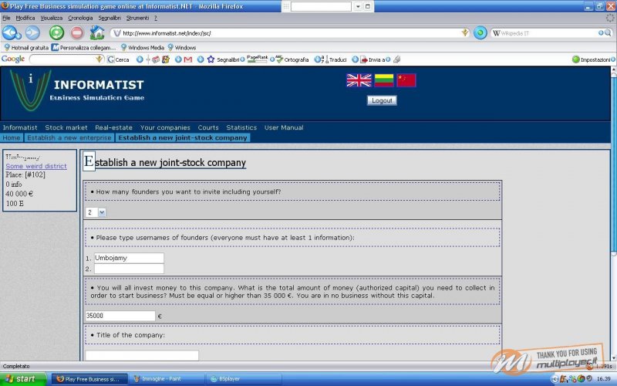This screenshot has height=386, width=617.
Task: Click the search magnifier in the Wikipedia search box
Action: tap(609, 33)
